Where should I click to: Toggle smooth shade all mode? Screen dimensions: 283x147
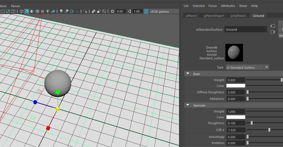[x=27, y=11]
